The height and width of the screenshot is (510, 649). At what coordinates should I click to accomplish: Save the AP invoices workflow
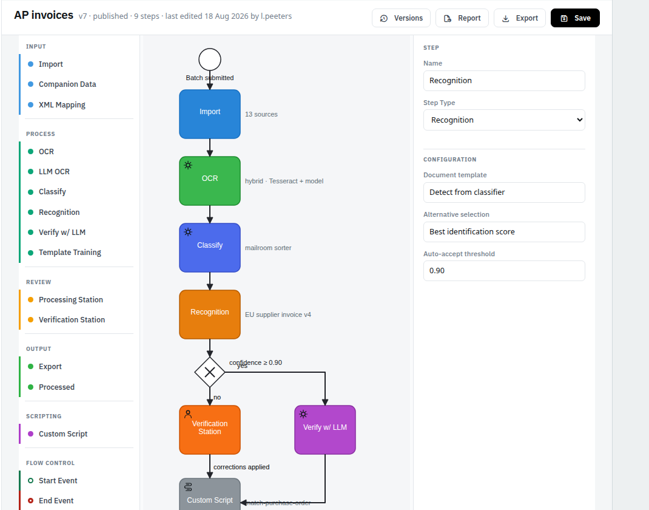(x=575, y=18)
